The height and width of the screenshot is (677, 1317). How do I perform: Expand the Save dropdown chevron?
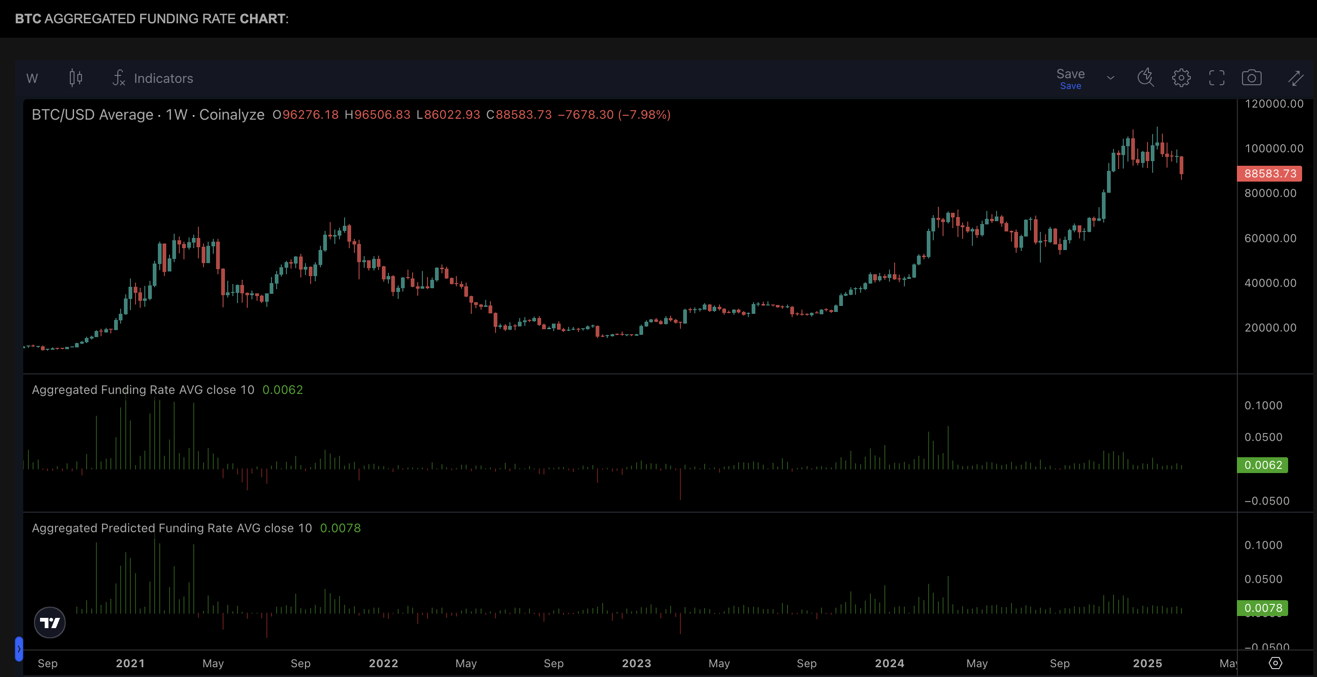coord(1110,78)
